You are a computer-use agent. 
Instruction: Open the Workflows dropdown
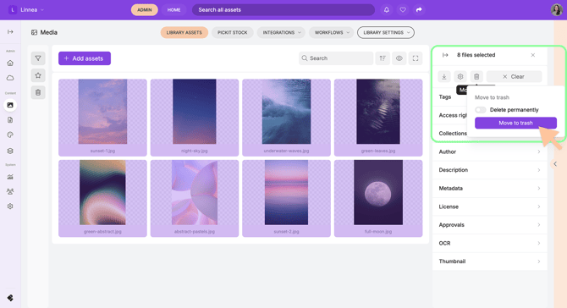(x=331, y=32)
